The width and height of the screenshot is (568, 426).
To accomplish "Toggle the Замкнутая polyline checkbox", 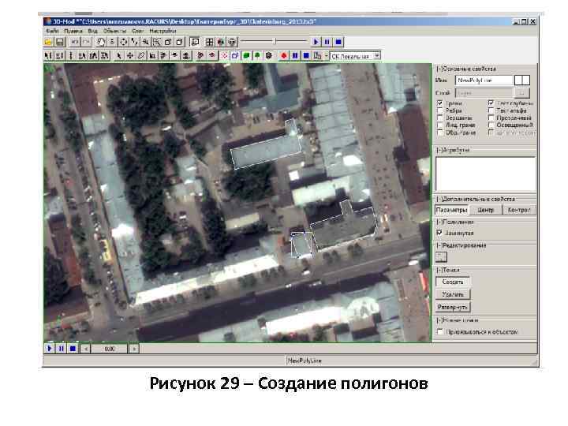I will click(439, 233).
